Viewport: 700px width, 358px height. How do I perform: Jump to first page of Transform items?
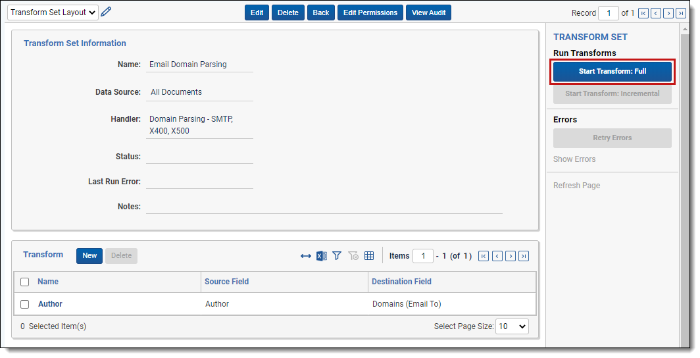(484, 256)
